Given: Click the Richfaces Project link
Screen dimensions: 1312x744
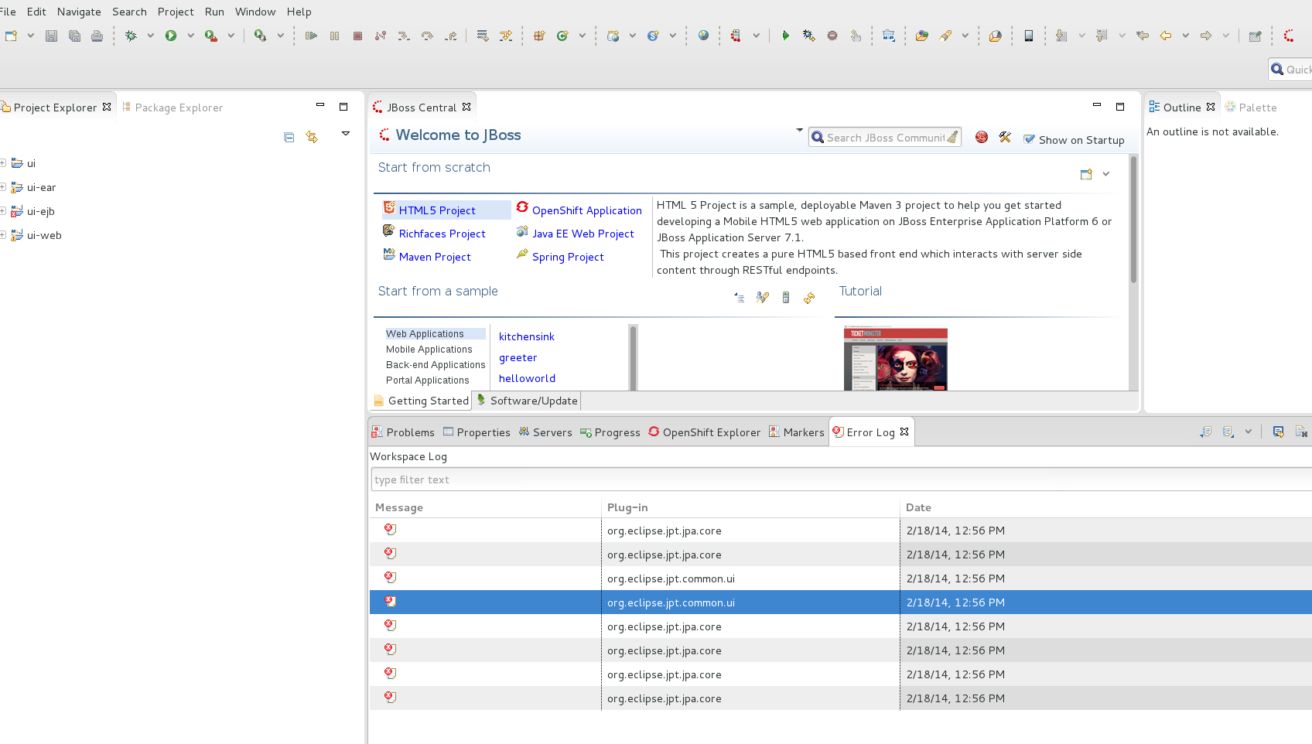Looking at the screenshot, I should pos(442,234).
